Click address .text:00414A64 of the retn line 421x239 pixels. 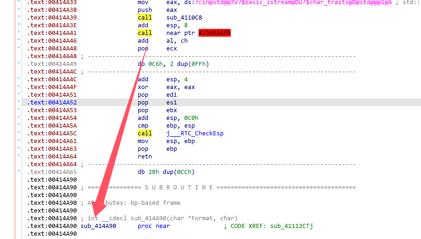pos(52,157)
